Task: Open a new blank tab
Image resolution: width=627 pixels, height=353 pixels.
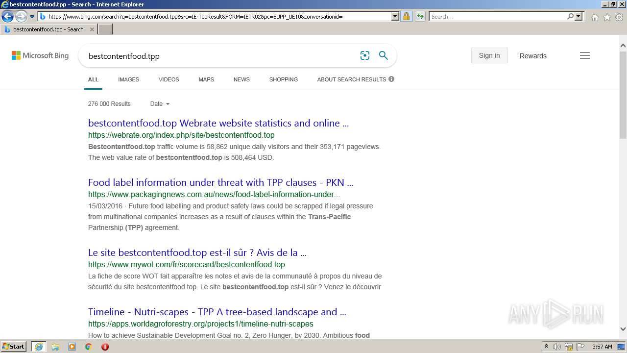Action: pos(105,29)
